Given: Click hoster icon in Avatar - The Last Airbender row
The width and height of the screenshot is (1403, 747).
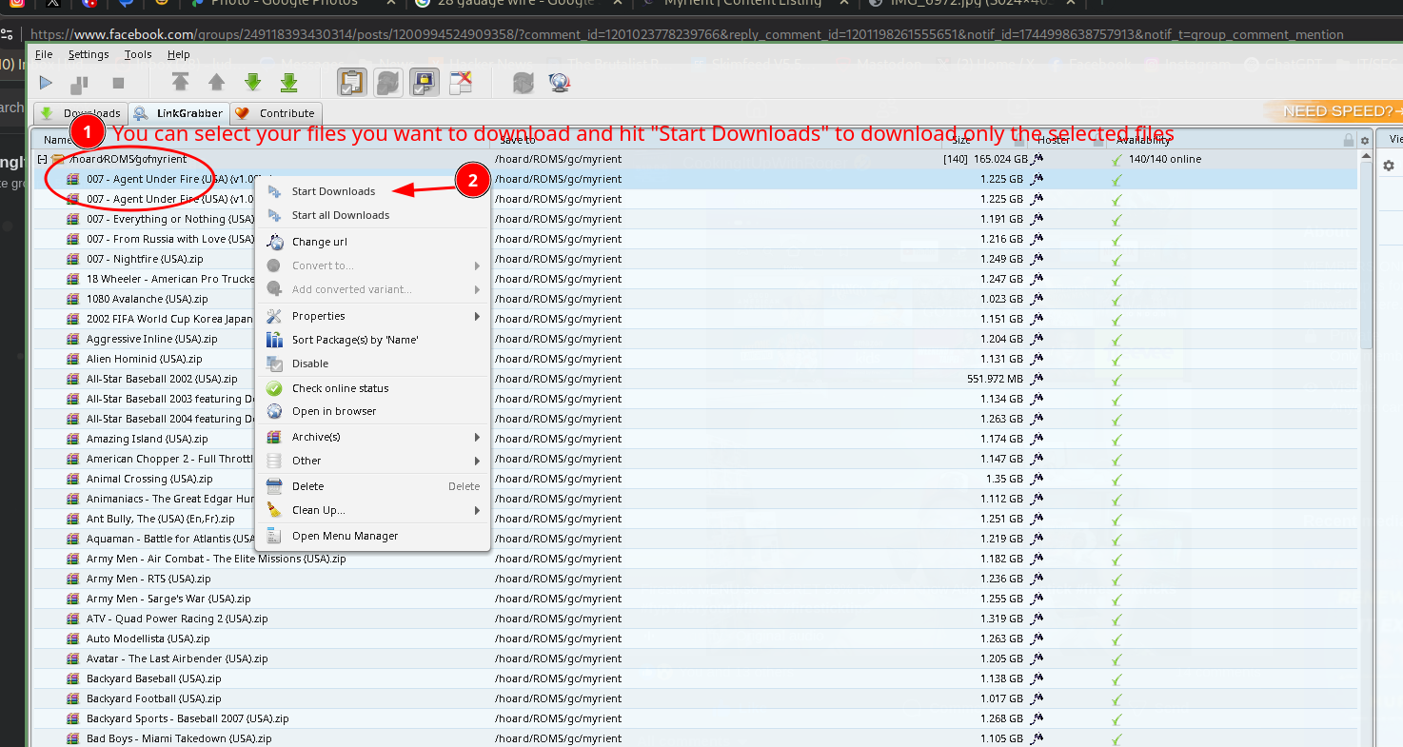Looking at the screenshot, I should tap(1037, 659).
